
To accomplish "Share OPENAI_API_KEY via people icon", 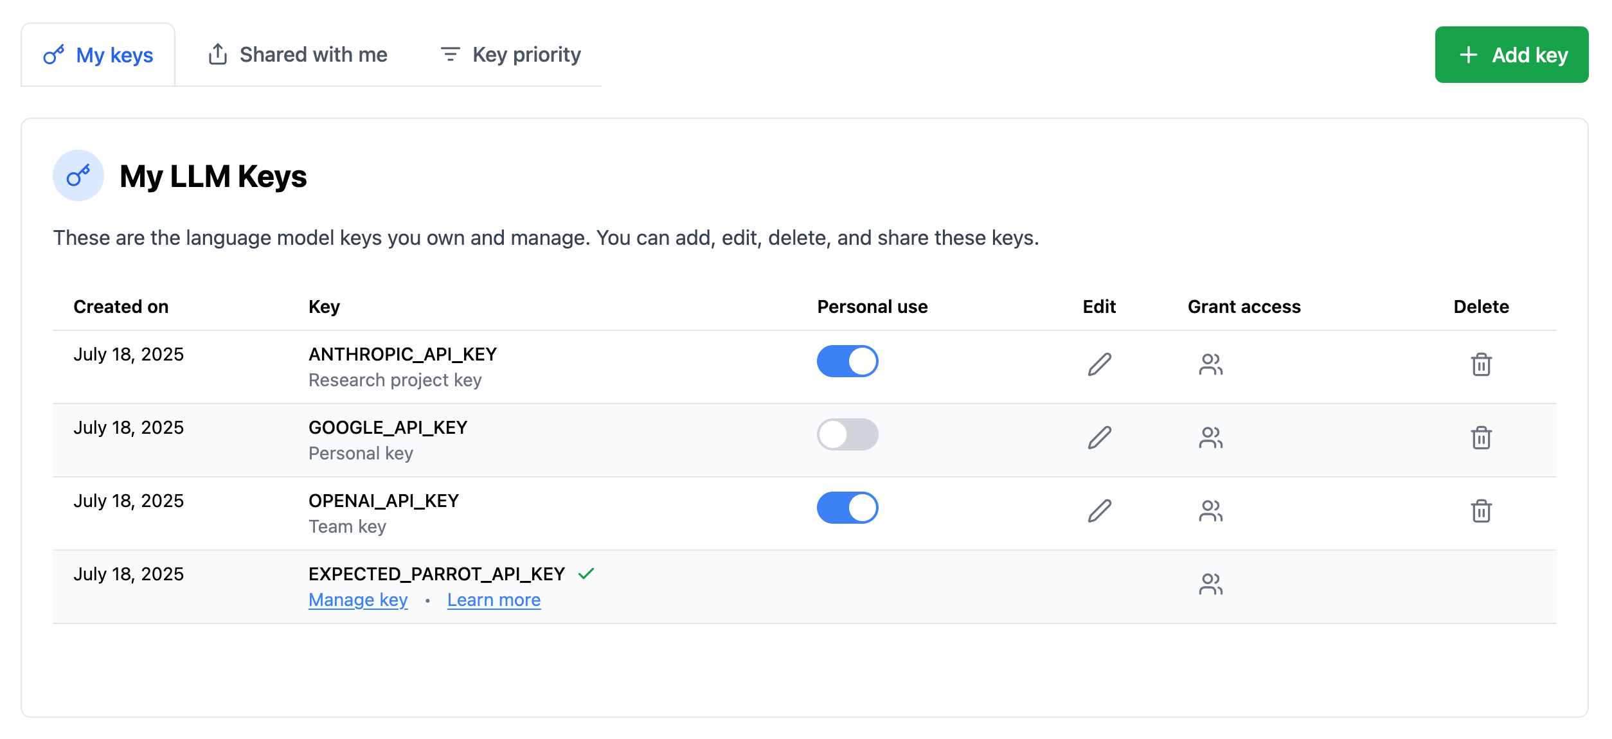I will 1211,511.
